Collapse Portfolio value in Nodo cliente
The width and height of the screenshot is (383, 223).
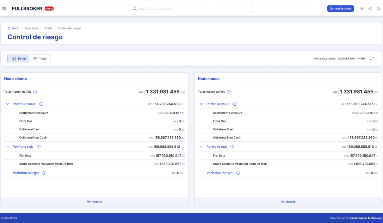8,104
